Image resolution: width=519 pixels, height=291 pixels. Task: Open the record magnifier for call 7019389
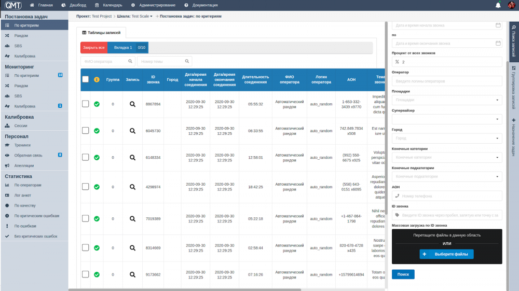132,219
